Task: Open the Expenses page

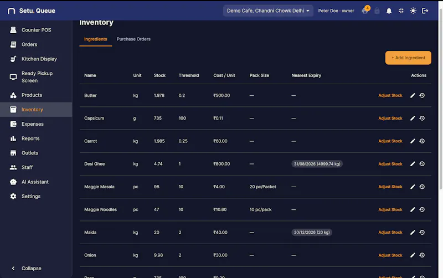Action: click(36, 123)
